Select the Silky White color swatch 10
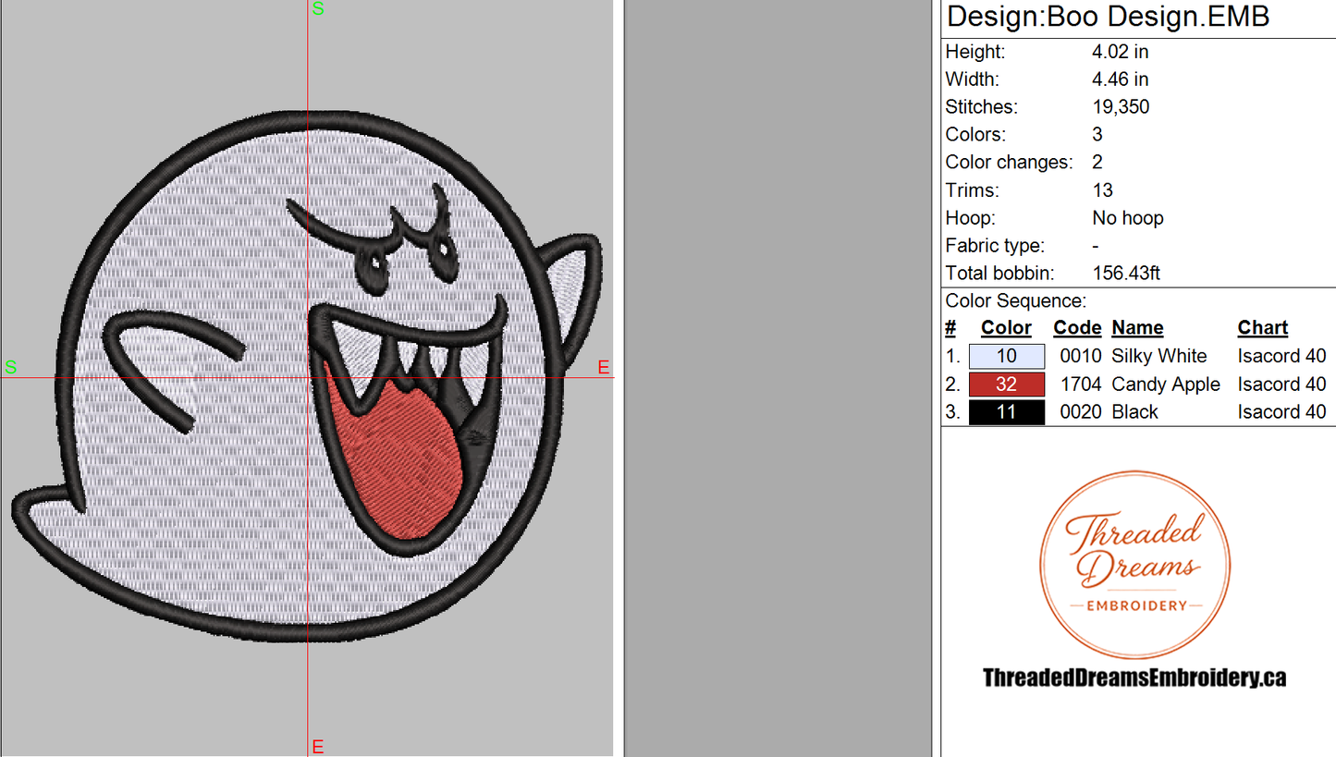The width and height of the screenshot is (1336, 757). (1007, 356)
